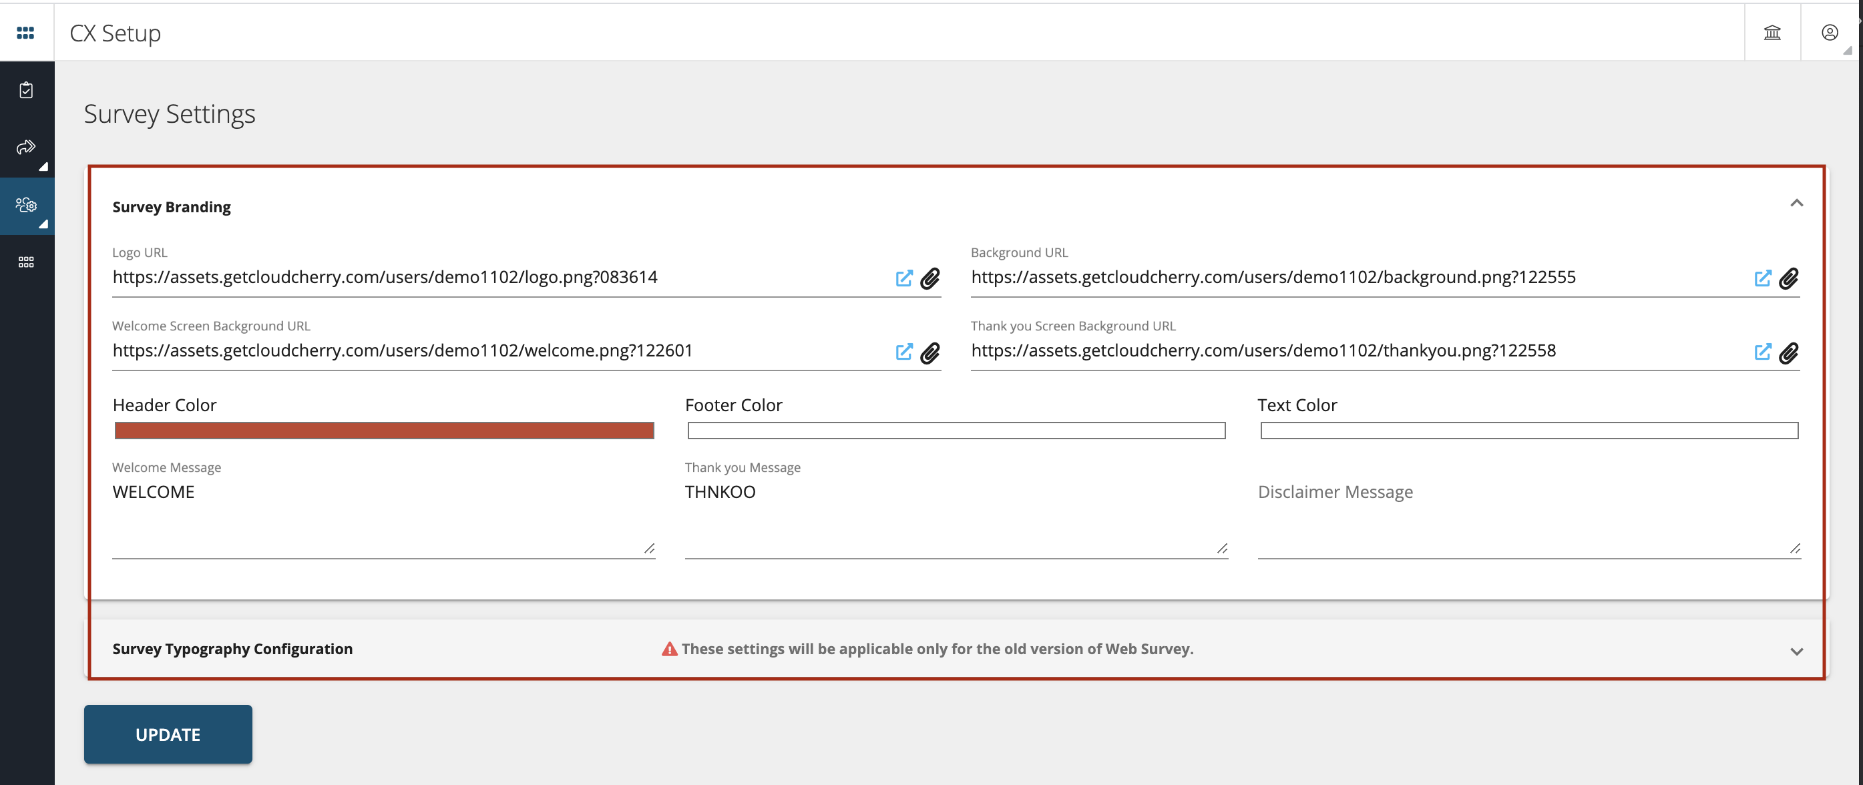Click the Survey Branding heading

pos(172,208)
